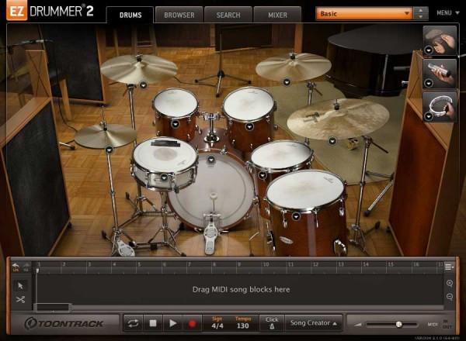The width and height of the screenshot is (466, 341).
Task: Click the shaker percussion thumbnail
Action: [440, 74]
